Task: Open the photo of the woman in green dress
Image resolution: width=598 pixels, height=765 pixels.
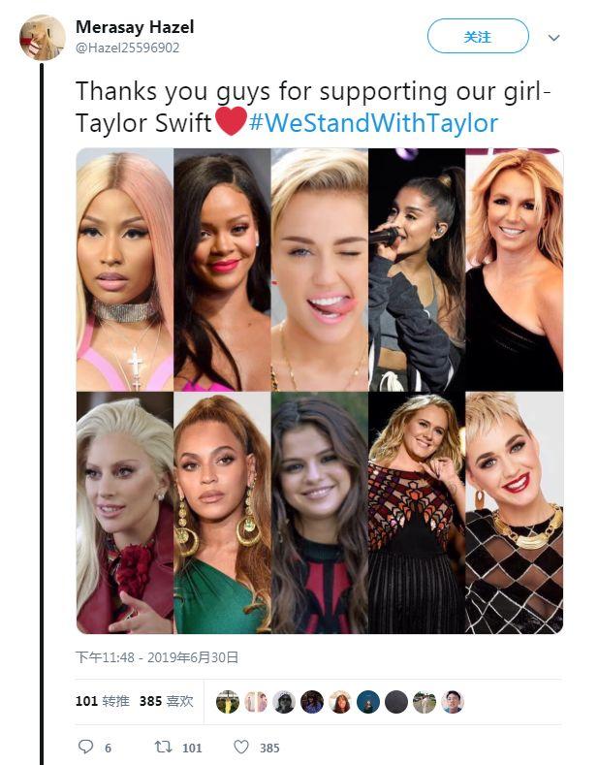Action: 222,513
